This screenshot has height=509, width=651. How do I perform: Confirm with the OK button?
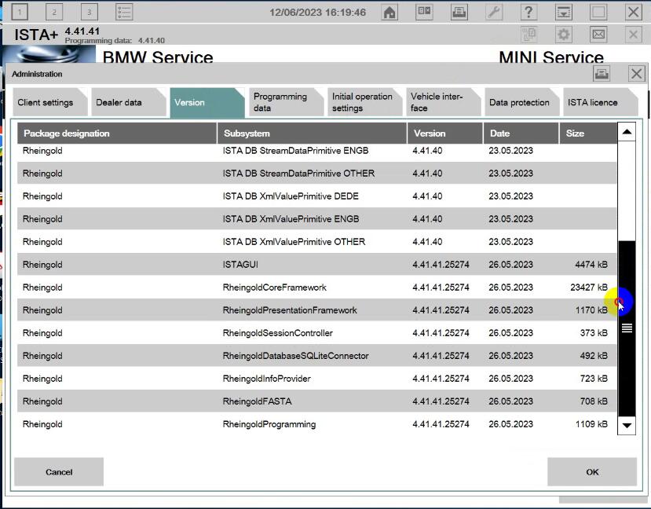[x=592, y=471]
